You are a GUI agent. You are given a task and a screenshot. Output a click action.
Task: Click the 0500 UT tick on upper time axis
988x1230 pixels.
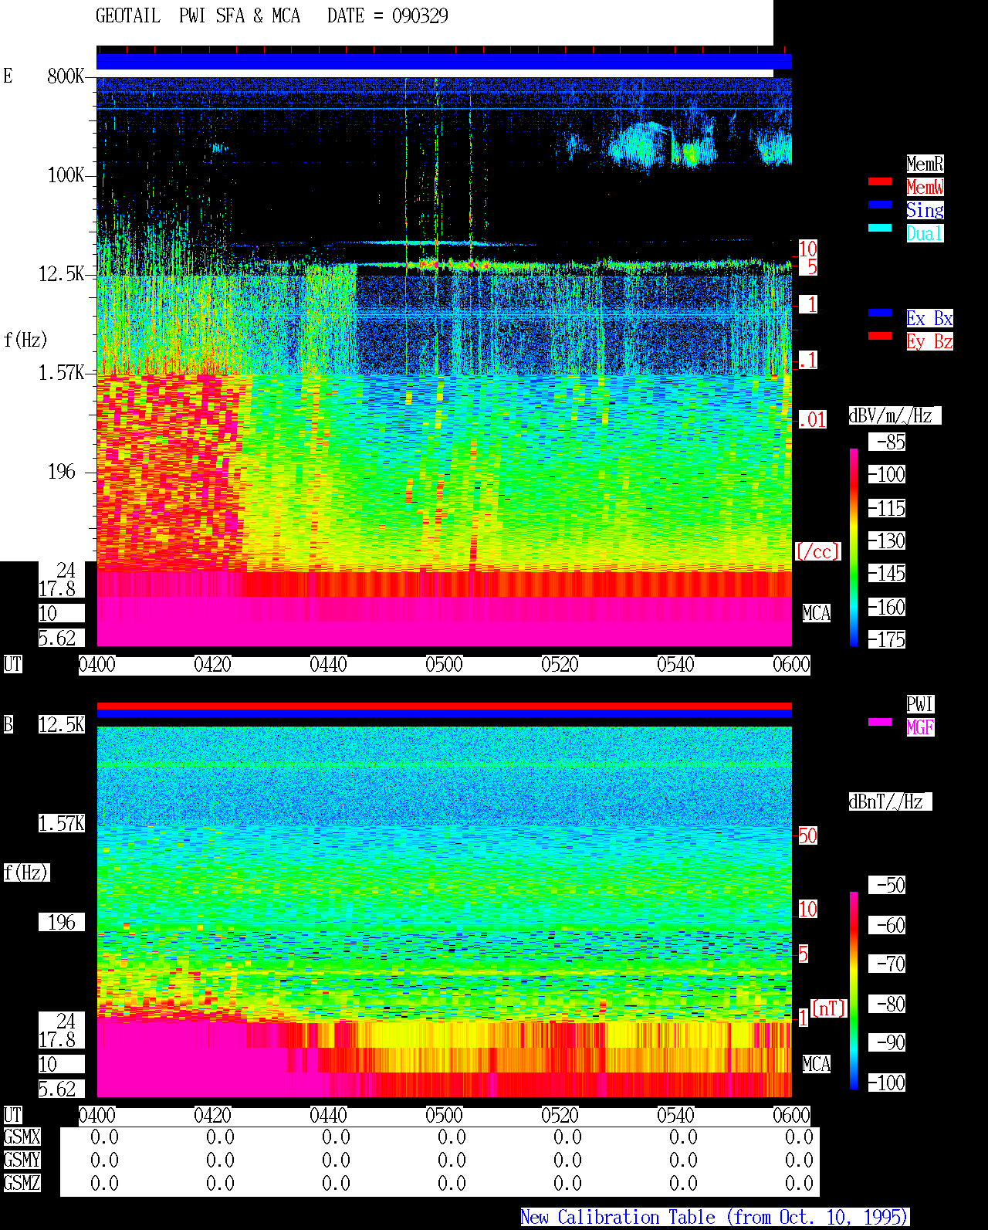pos(444,665)
